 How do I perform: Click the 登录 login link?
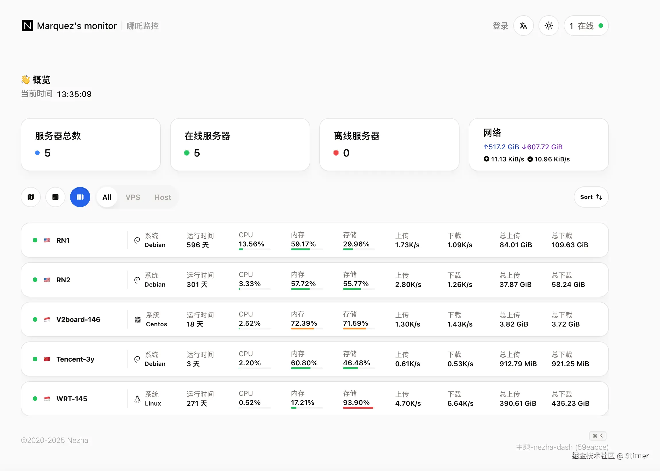(500, 26)
